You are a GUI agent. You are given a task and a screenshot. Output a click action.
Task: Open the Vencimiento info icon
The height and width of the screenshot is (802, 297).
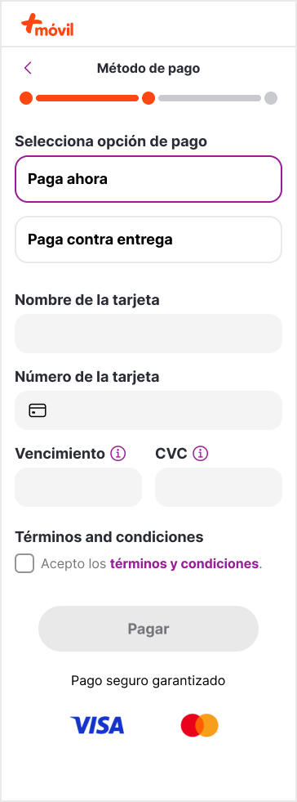click(117, 453)
